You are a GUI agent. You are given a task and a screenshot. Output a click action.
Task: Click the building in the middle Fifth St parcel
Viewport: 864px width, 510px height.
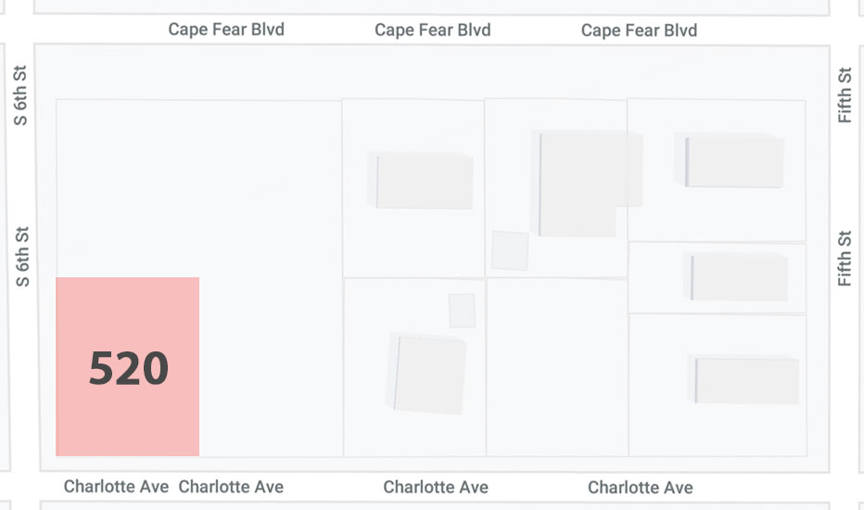coord(737,276)
